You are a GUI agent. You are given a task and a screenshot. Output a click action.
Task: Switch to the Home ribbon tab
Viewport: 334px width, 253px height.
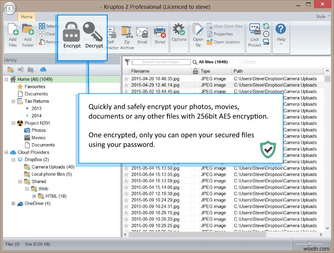[27, 17]
